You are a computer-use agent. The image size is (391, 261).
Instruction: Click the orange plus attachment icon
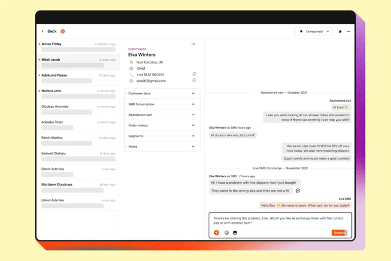216,233
